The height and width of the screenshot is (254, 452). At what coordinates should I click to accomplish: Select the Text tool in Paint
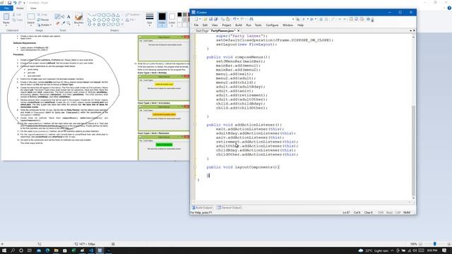tap(69, 16)
